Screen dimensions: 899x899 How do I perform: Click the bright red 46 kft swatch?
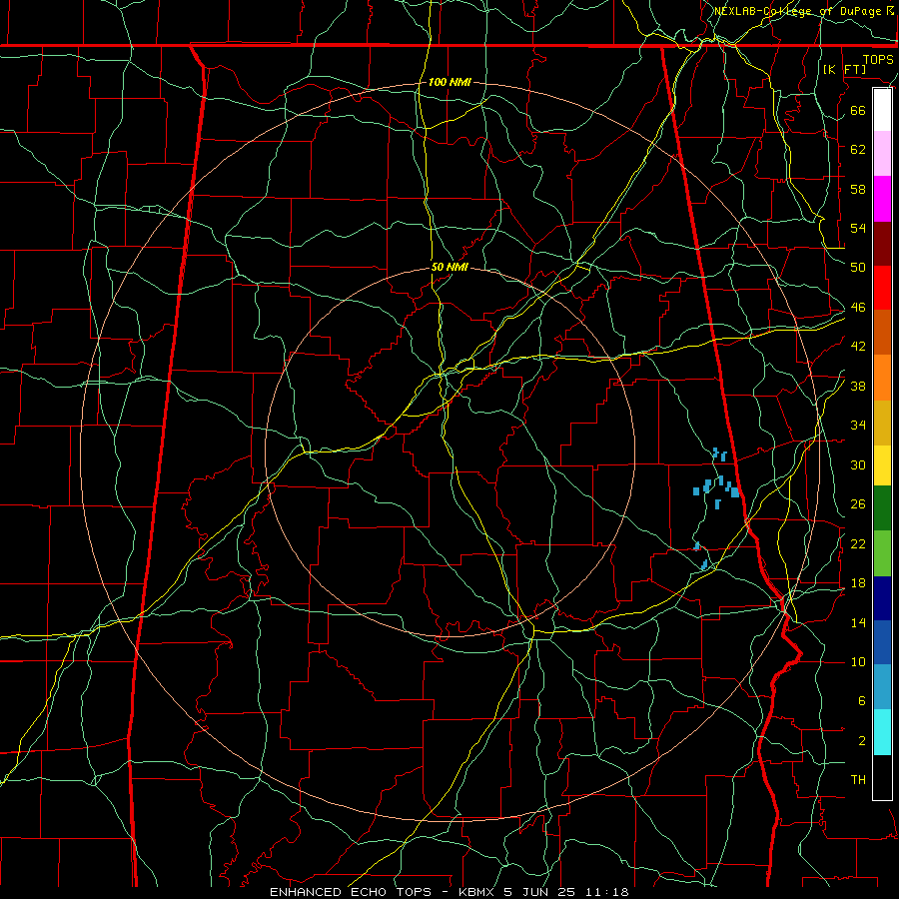tap(882, 288)
